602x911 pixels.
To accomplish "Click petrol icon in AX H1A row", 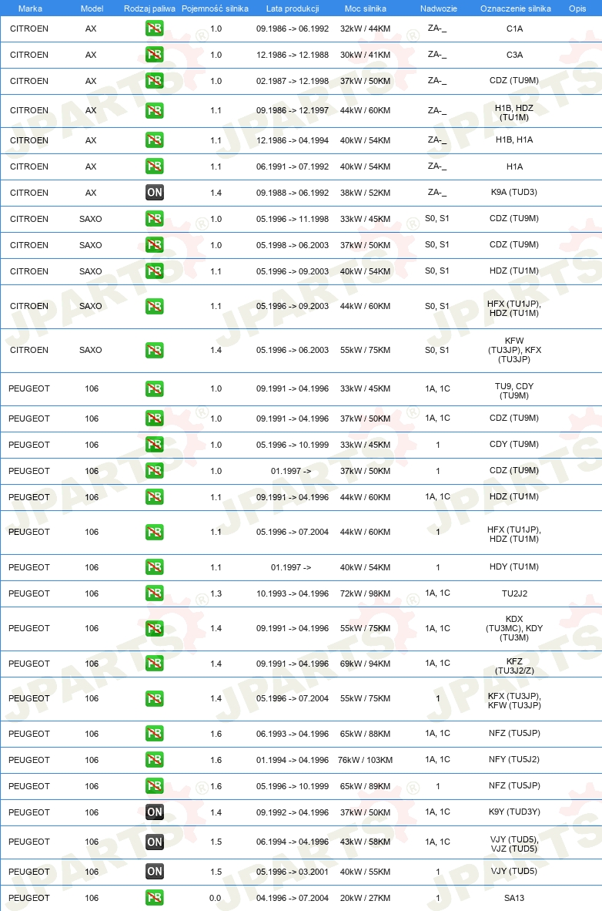I will 155,166.
